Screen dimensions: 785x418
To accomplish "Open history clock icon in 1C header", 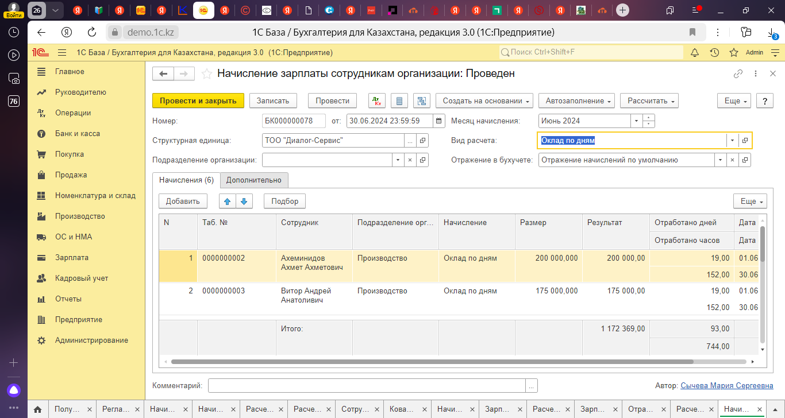I will click(714, 52).
